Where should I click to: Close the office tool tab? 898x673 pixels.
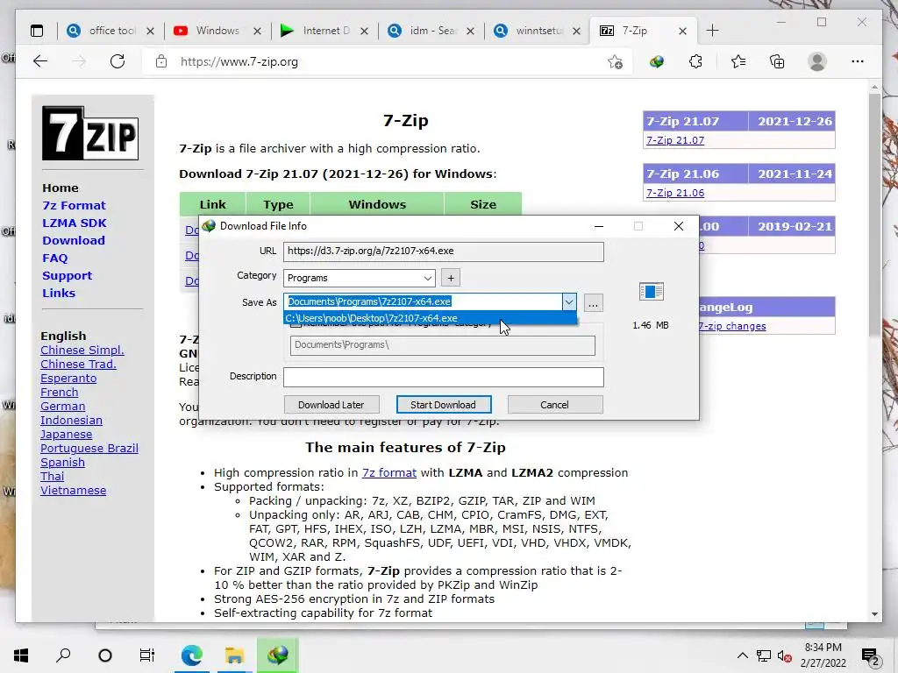click(x=150, y=31)
